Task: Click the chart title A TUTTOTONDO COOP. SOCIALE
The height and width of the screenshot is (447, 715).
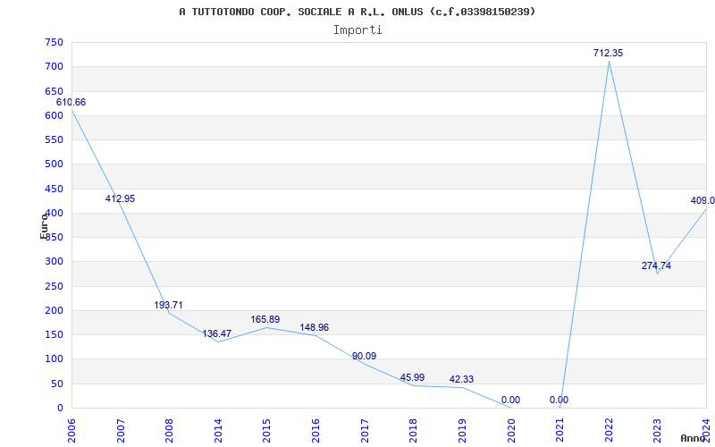Action: tap(357, 12)
